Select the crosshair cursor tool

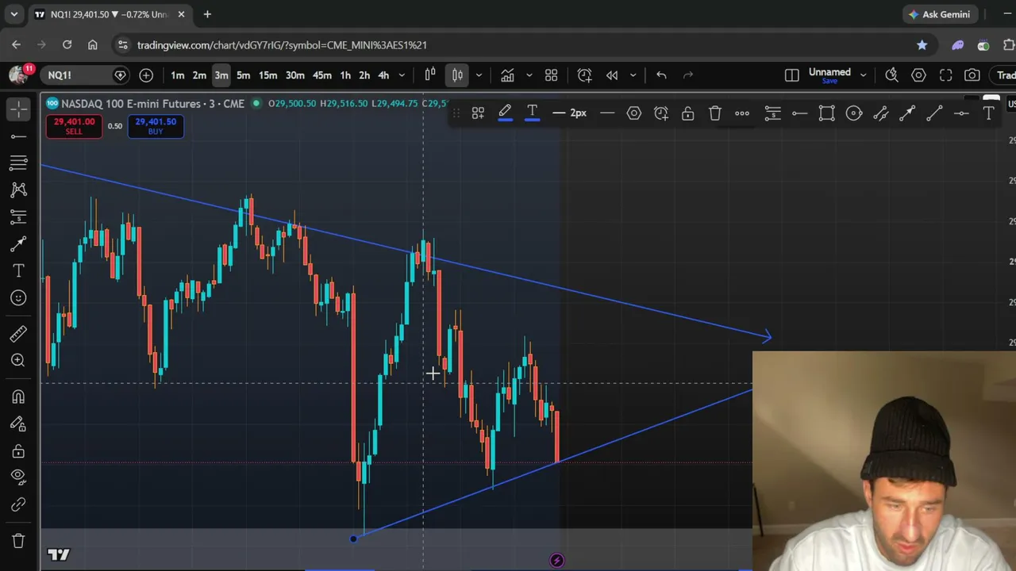click(x=18, y=109)
